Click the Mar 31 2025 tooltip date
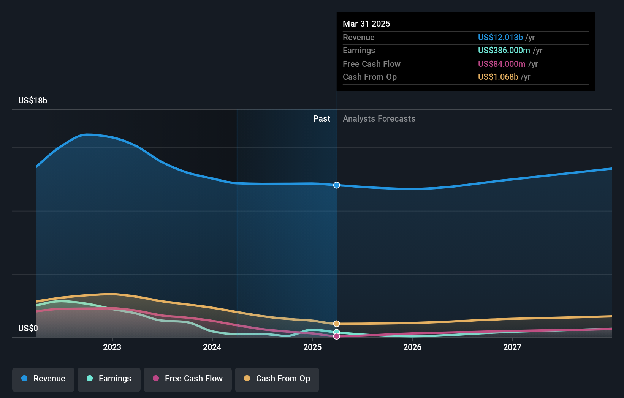 pyautogui.click(x=366, y=24)
